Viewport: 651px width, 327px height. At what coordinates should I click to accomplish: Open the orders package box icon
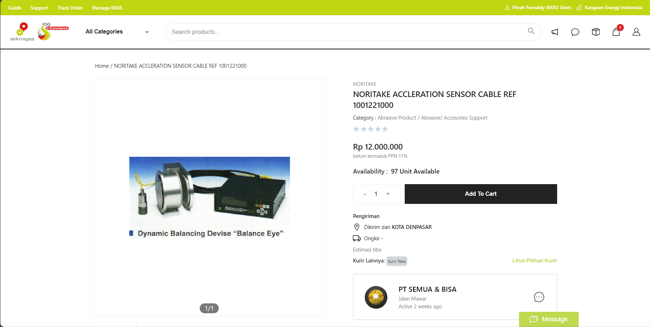[596, 32]
